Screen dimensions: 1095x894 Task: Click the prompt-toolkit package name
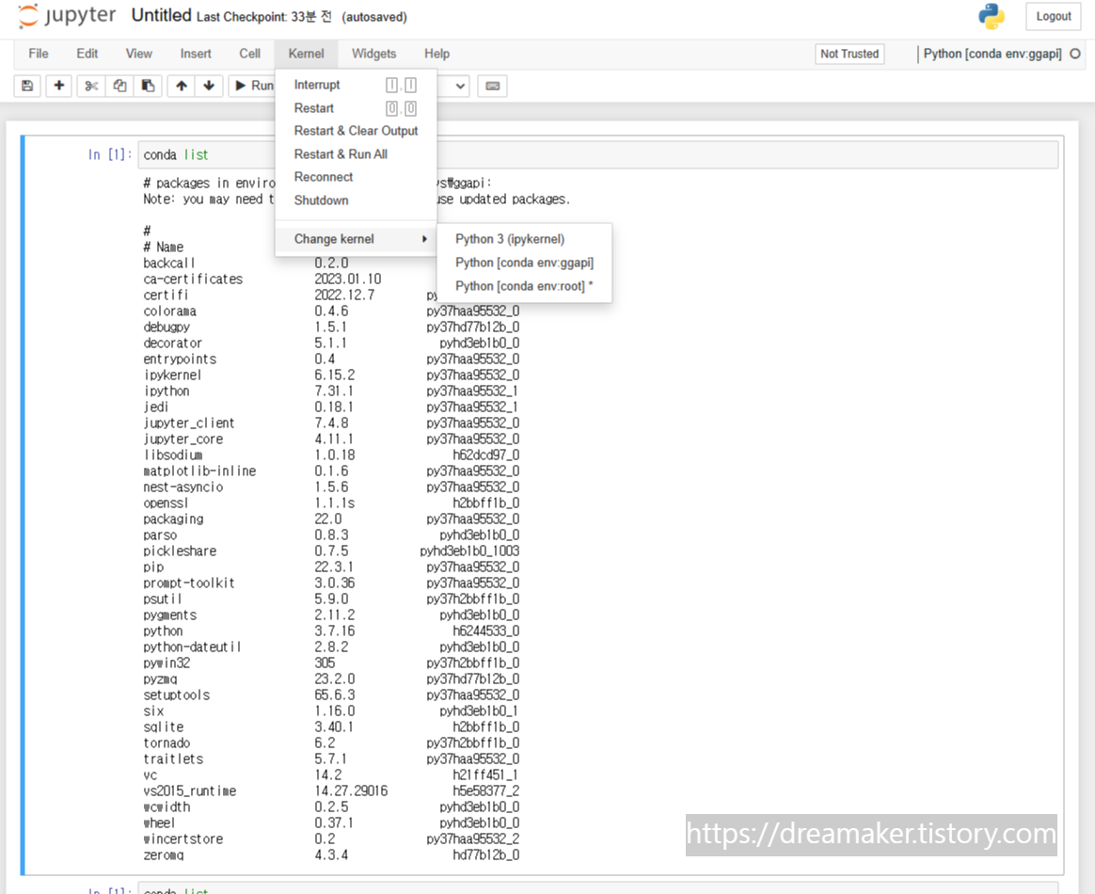189,583
